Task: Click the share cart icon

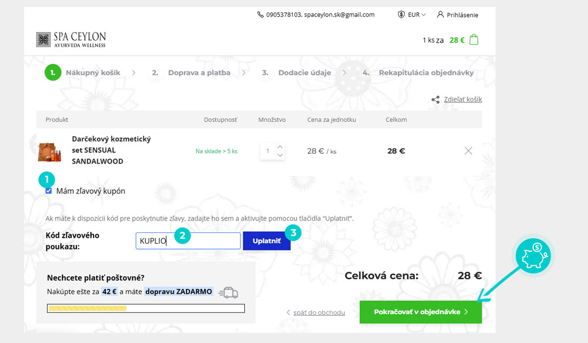Action: pyautogui.click(x=435, y=99)
